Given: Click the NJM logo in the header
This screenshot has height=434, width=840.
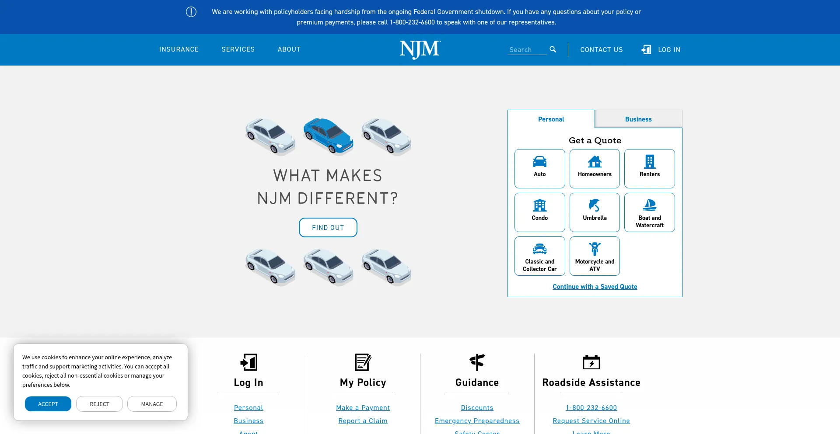Looking at the screenshot, I should 420,50.
